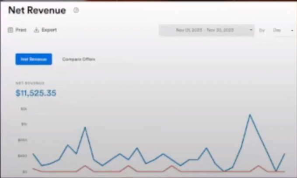Click the $0 label on the chart axis

tap(24, 171)
